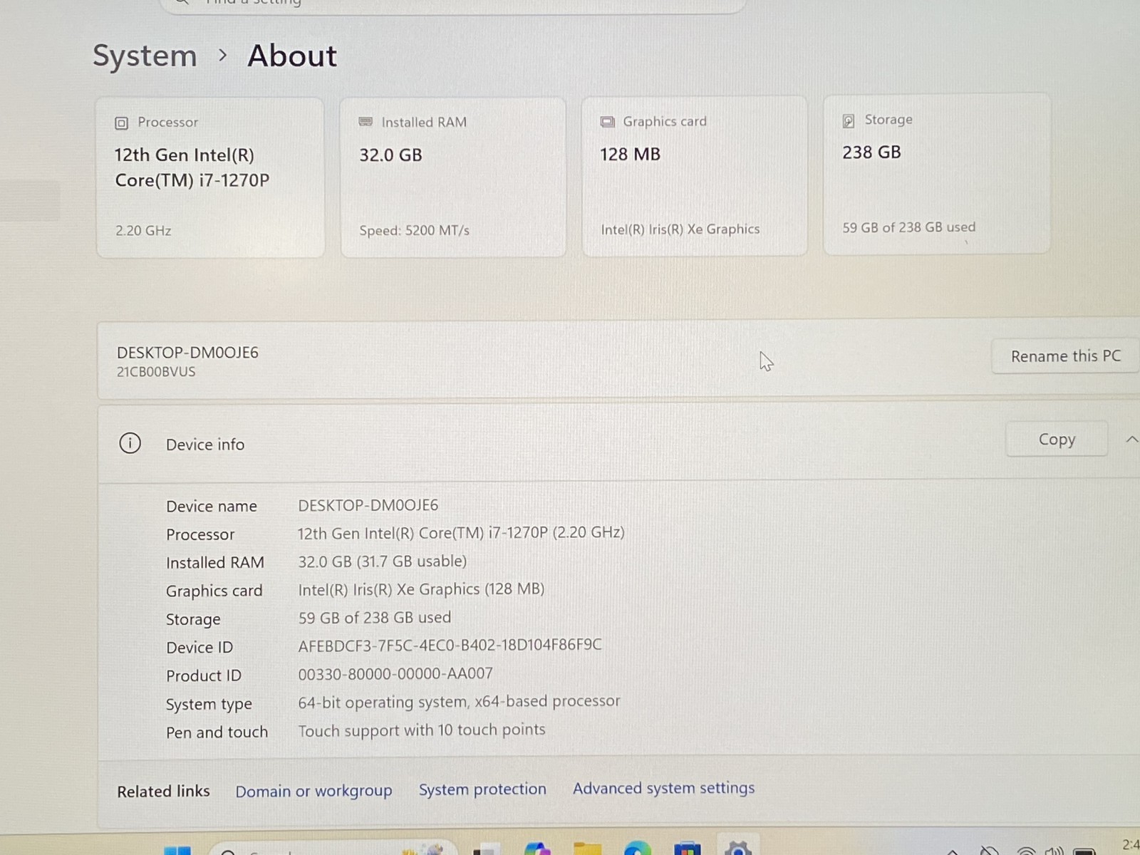Click the Related links label
The image size is (1140, 855).
(x=163, y=792)
